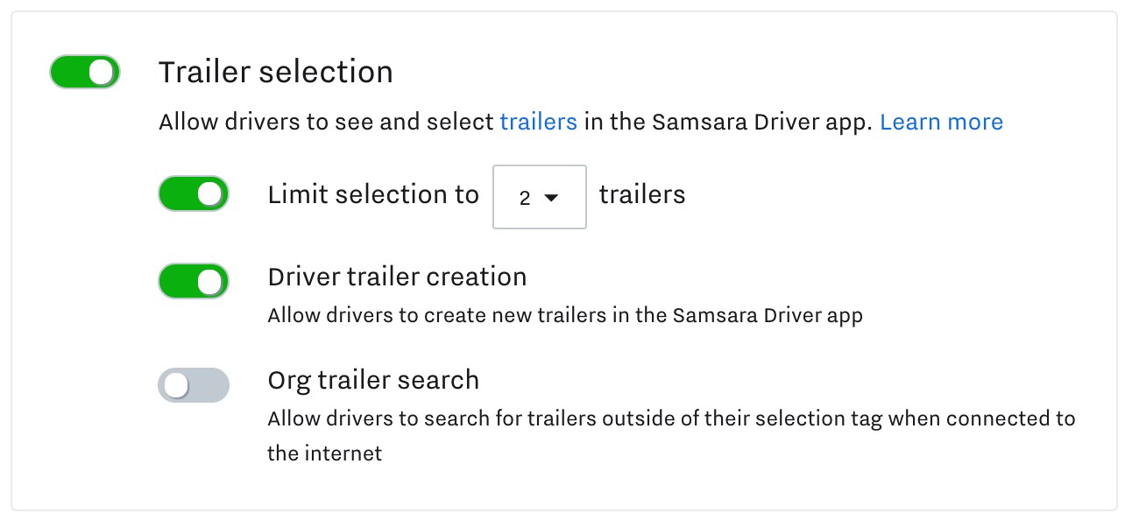Toggle the gray Org trailer search switch on
The image size is (1125, 520).
[194, 385]
